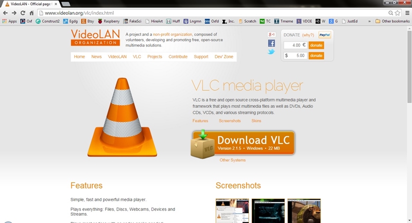Share on Google Plus with g+1 icon
The width and height of the screenshot is (412, 223).
(x=271, y=35)
